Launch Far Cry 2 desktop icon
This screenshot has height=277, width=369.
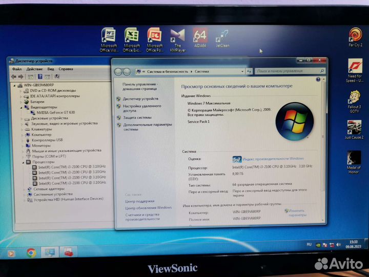coord(354,35)
